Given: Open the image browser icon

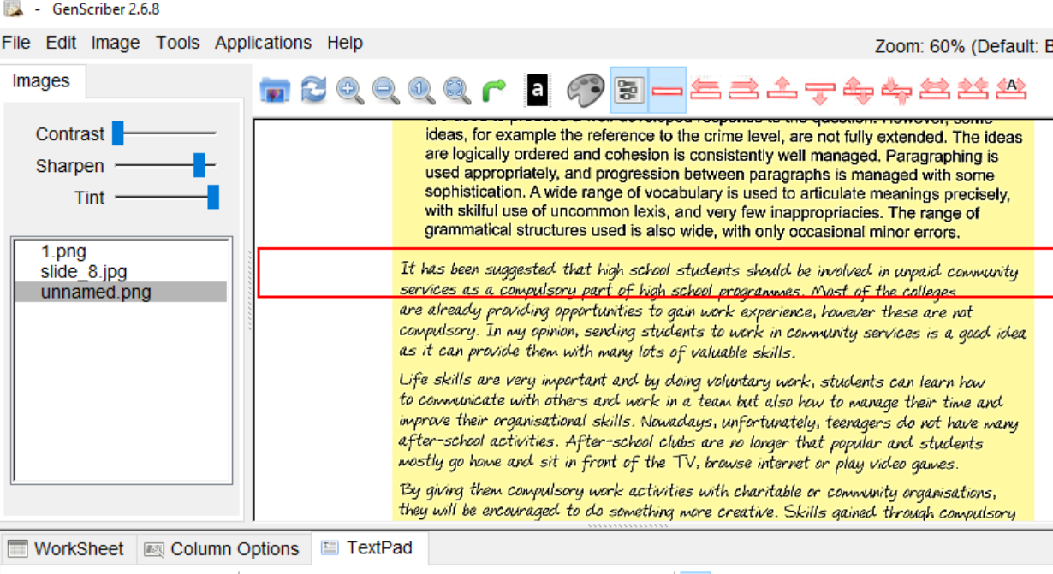Looking at the screenshot, I should coord(274,90).
